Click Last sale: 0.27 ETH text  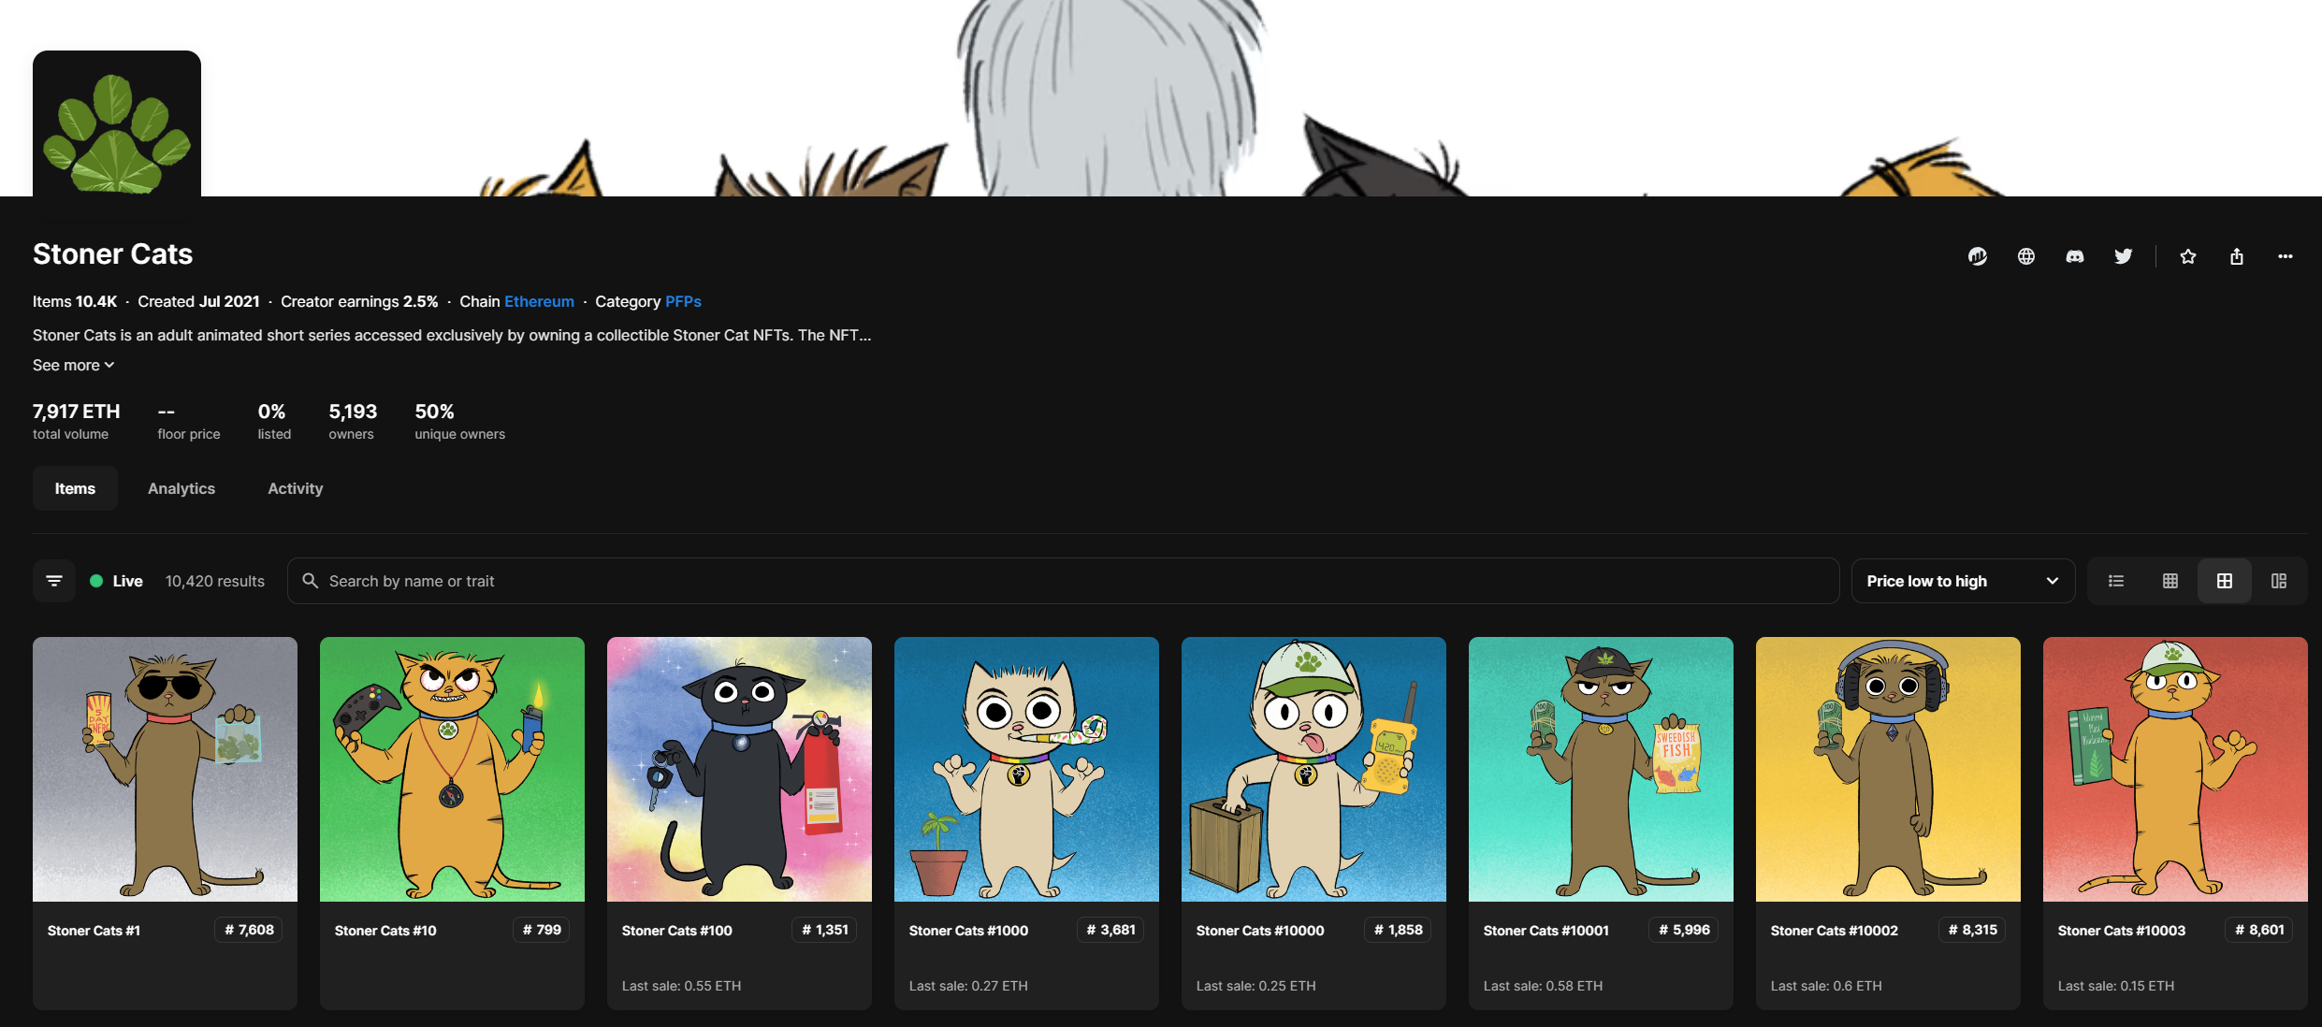coord(968,986)
